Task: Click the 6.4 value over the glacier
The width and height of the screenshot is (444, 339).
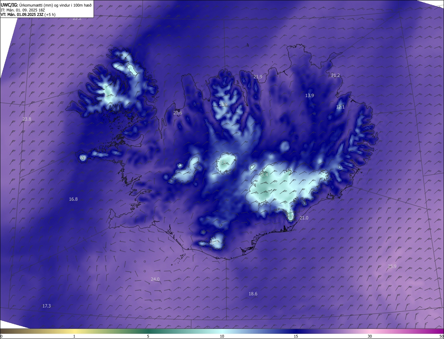Action: click(265, 175)
